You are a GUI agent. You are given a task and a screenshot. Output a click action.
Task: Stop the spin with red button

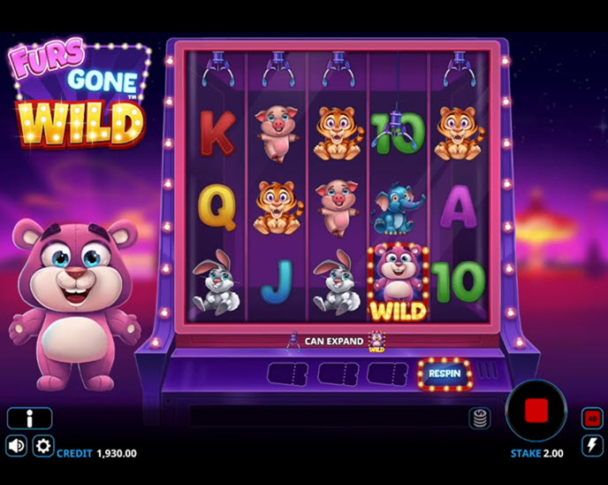pos(536,411)
